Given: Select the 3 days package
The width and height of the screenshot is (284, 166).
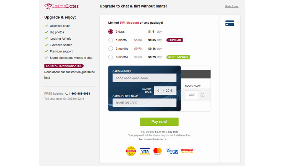Looking at the screenshot, I should coord(111,32).
